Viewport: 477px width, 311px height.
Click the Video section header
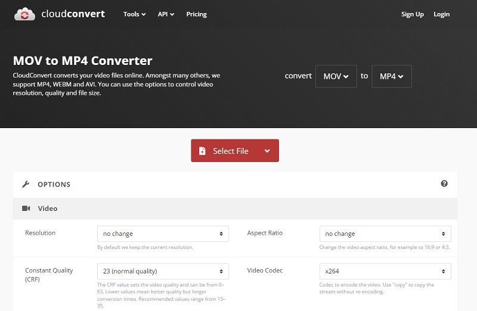[x=235, y=209]
